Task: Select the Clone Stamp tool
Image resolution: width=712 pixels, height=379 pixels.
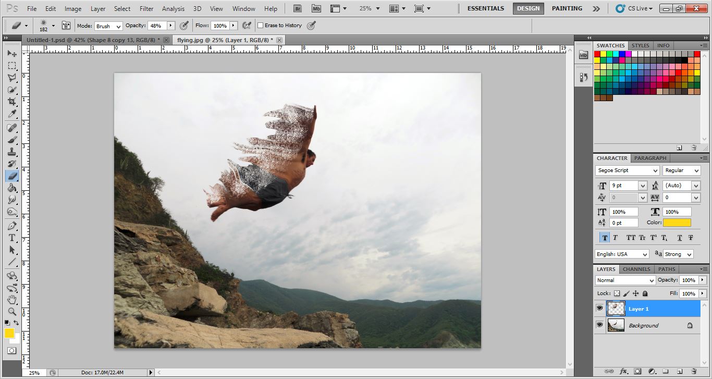Action: (12, 152)
